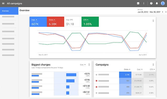The image size is (167, 99).
Task: Click the Biggest changes card title
Action: 41,65
